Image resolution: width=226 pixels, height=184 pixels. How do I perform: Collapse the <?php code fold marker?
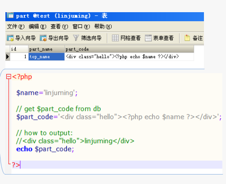tap(9, 77)
